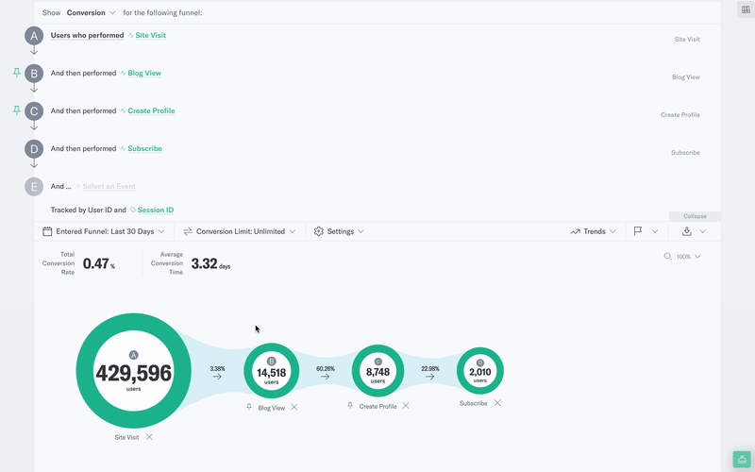Open Conversion Limit dropdown
This screenshot has height=472, width=755.
tap(240, 231)
